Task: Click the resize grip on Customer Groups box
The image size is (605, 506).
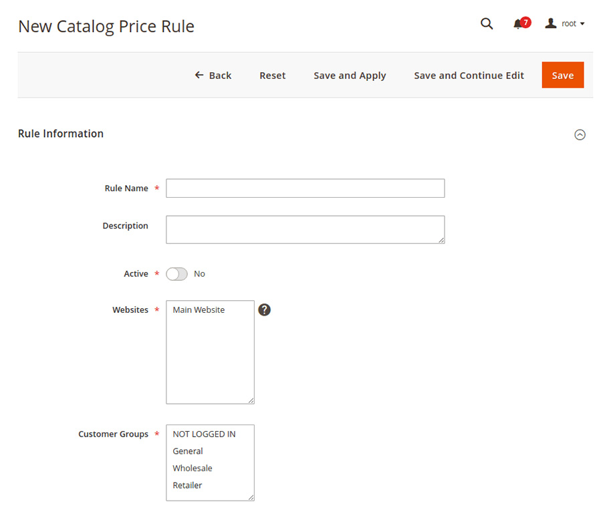Action: pos(252,497)
